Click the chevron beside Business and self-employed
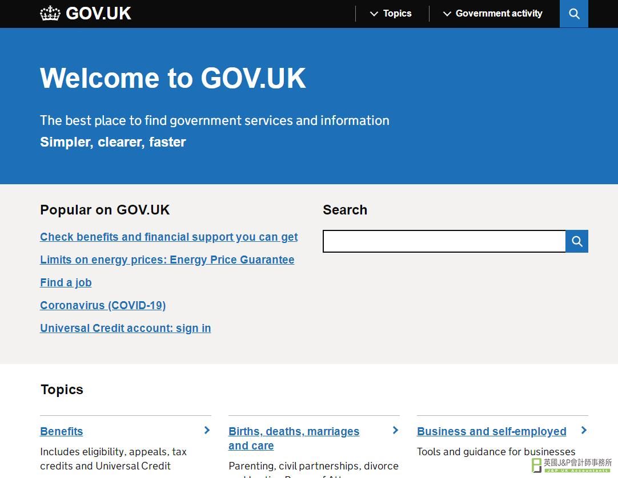618x478 pixels. coord(584,430)
